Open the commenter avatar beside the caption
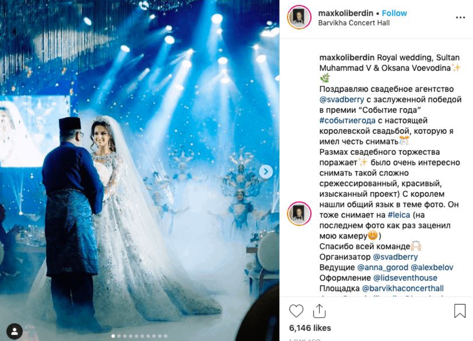Image resolution: width=473 pixels, height=341 pixels. tap(300, 213)
